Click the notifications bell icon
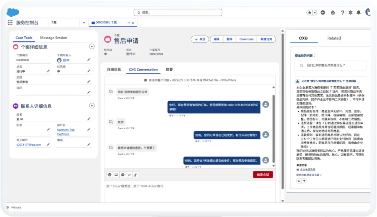 pos(358,13)
